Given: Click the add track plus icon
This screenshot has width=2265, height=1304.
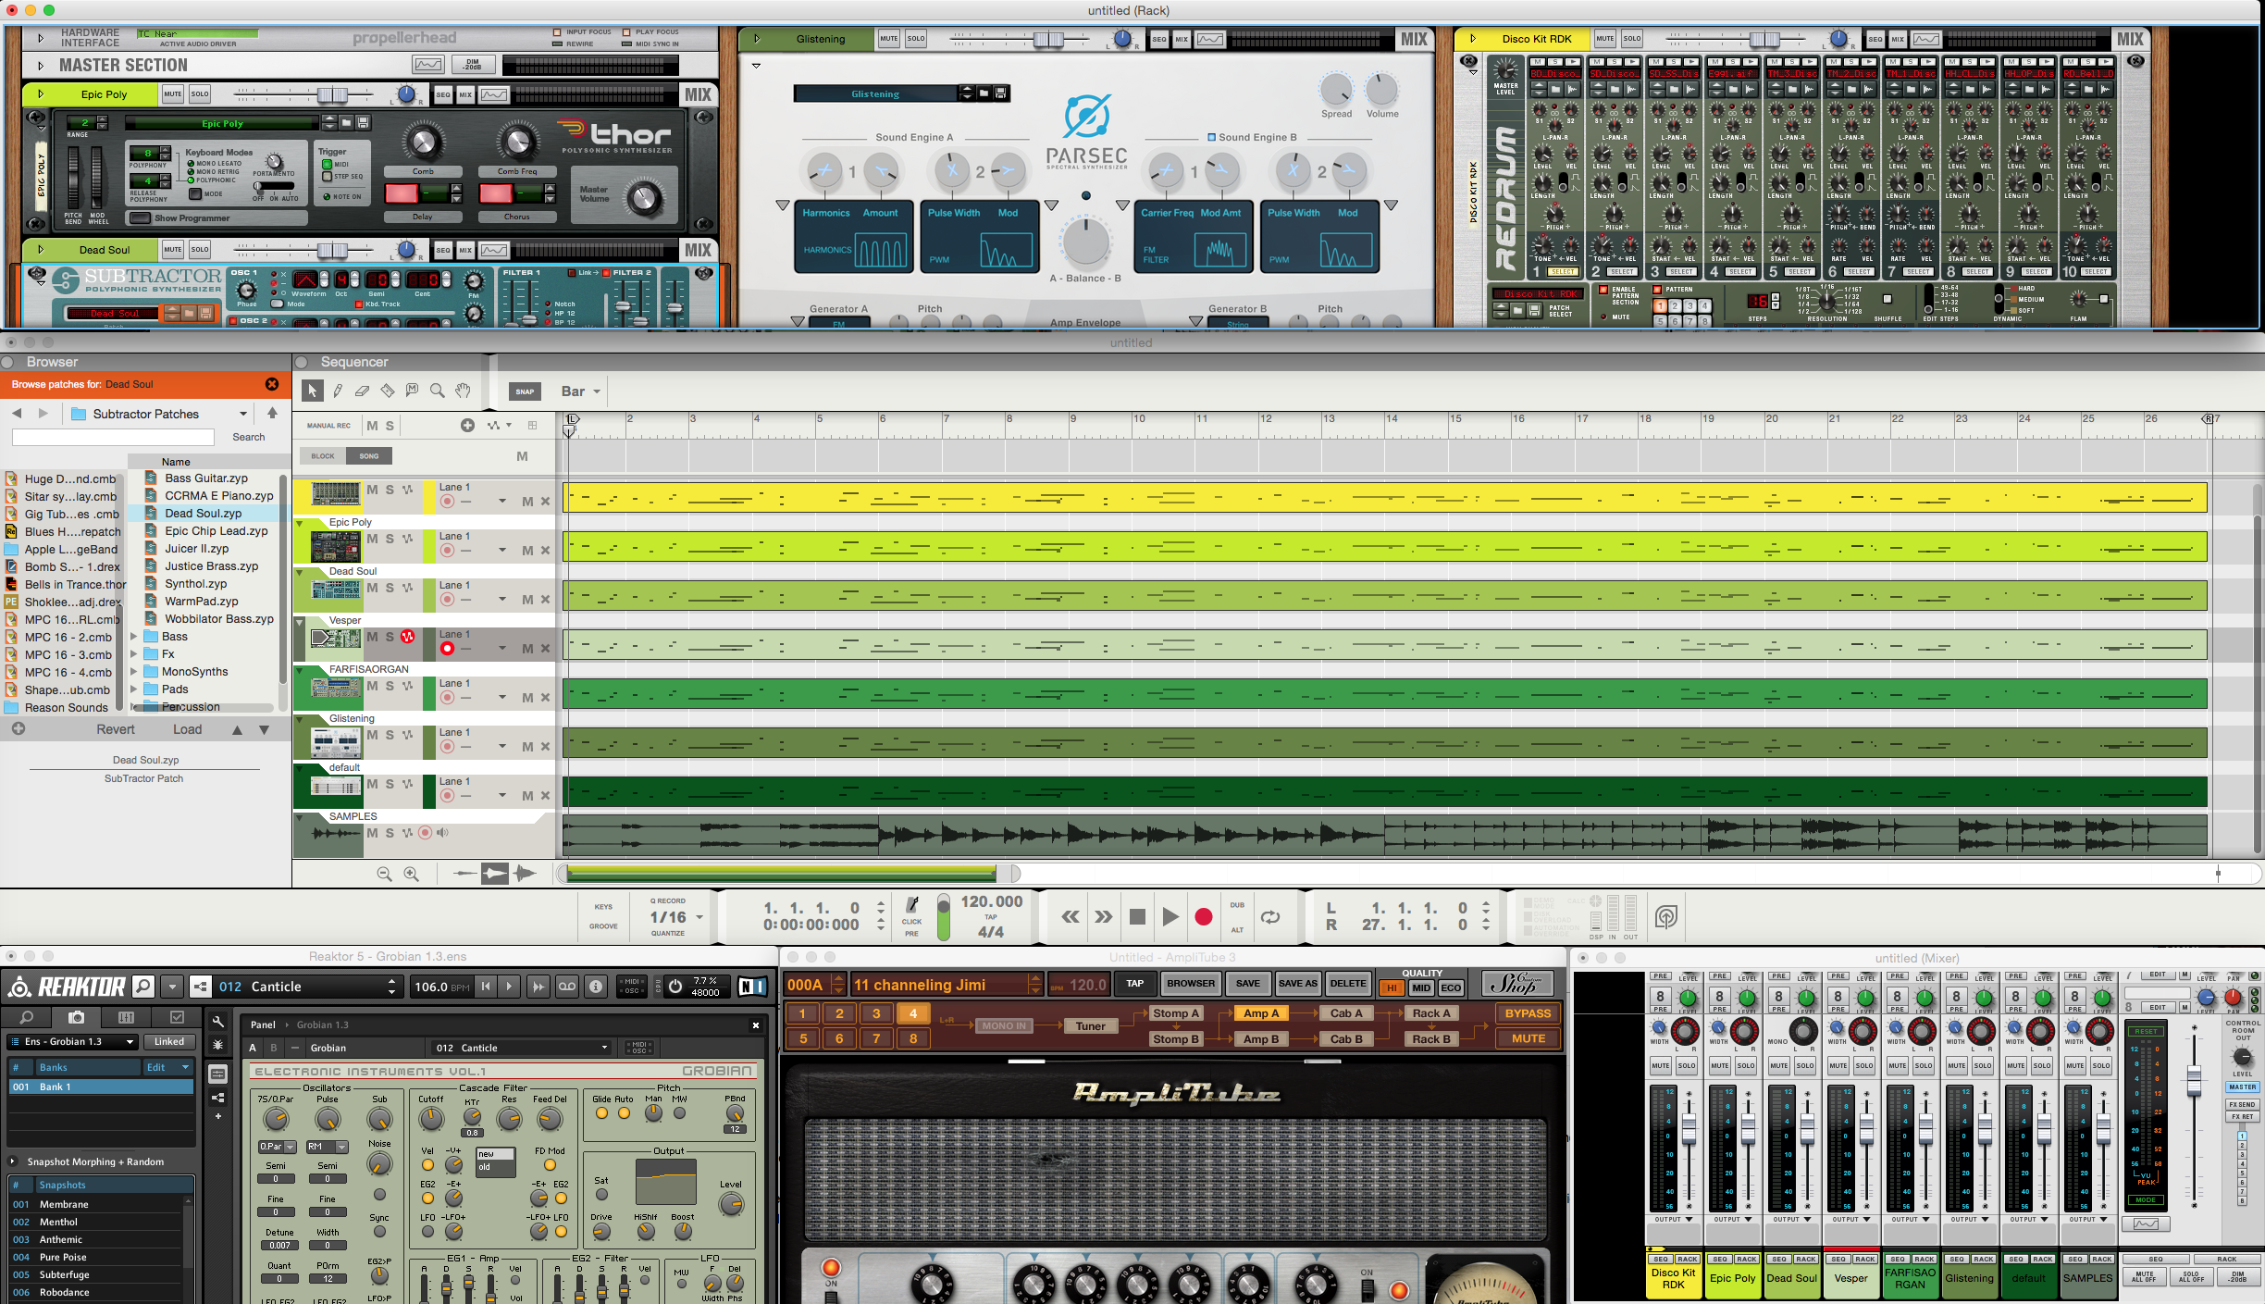Looking at the screenshot, I should [x=467, y=426].
